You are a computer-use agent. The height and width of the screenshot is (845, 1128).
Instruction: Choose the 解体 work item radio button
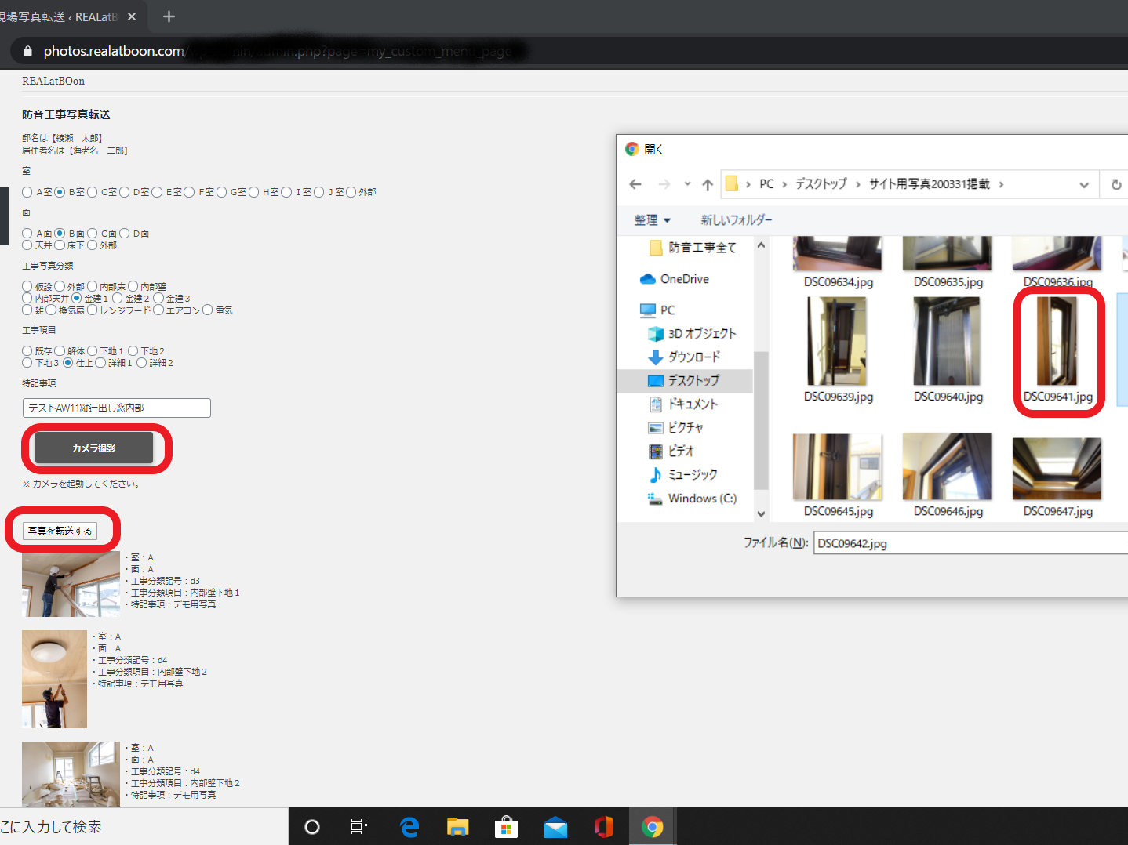(x=60, y=351)
